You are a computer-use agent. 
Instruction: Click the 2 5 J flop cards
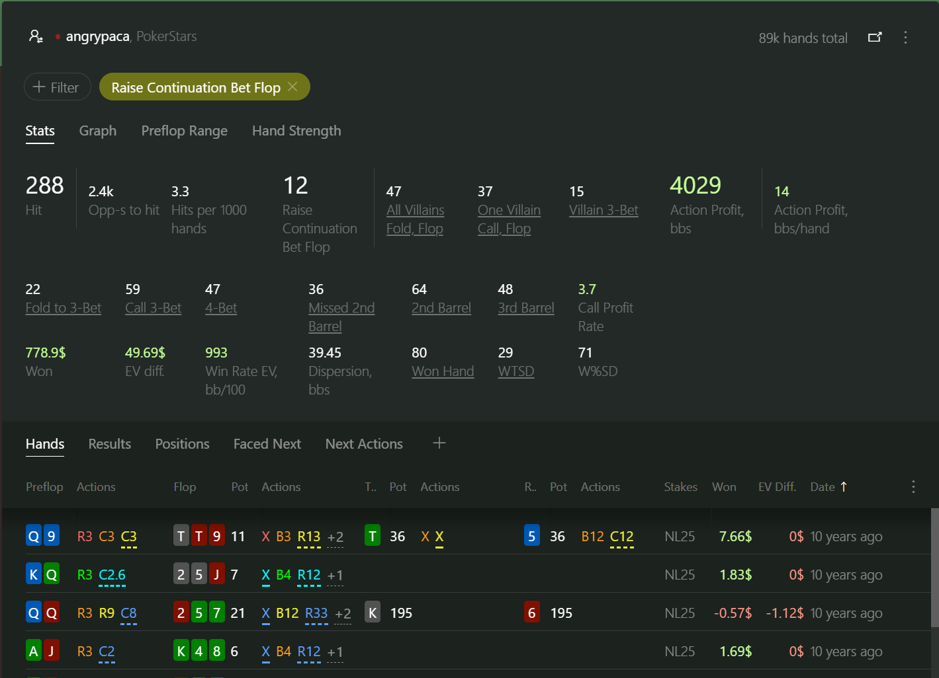click(x=199, y=574)
